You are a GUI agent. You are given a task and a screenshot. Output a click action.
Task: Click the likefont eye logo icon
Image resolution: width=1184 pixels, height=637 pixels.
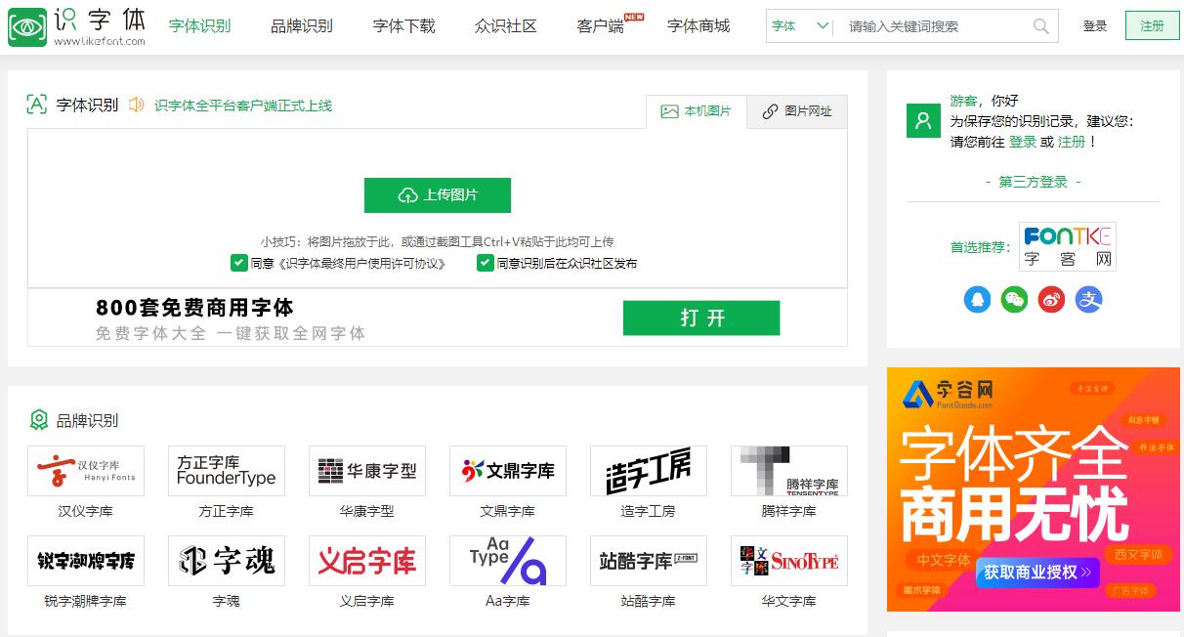pos(26,25)
